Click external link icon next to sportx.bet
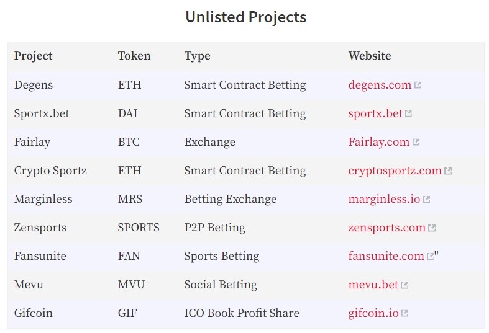489x333 pixels. [408, 113]
